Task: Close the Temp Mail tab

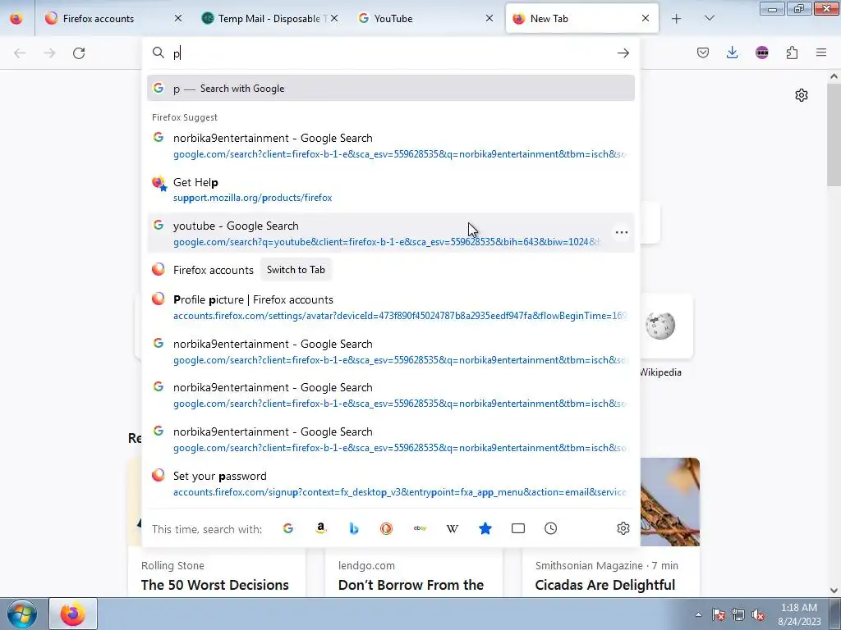Action: pos(334,19)
